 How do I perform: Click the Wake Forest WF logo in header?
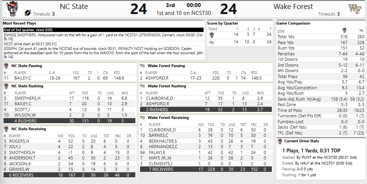point(355,9)
